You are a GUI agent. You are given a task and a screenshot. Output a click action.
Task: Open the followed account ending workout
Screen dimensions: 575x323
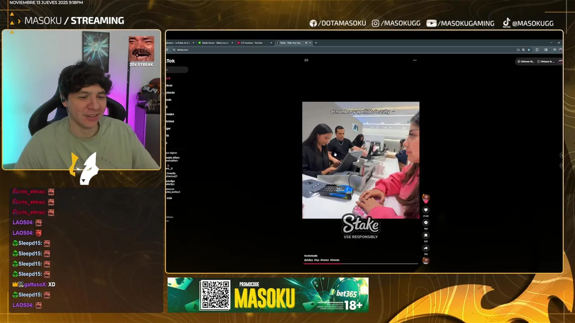pos(173,191)
